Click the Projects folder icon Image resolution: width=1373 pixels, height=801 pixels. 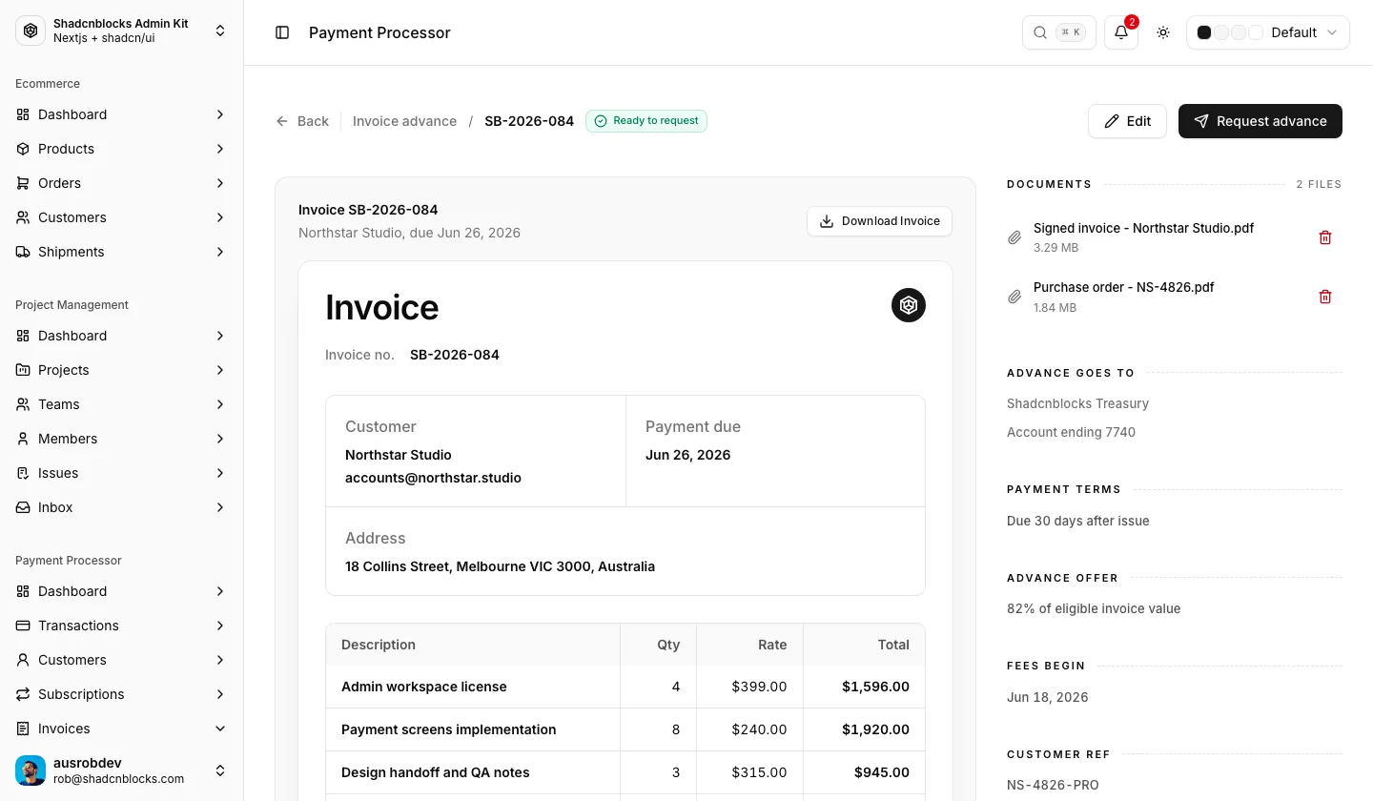click(x=23, y=370)
